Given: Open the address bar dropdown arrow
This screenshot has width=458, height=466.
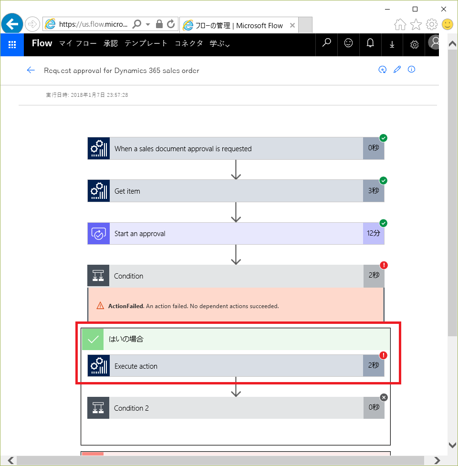Looking at the screenshot, I should click(148, 24).
